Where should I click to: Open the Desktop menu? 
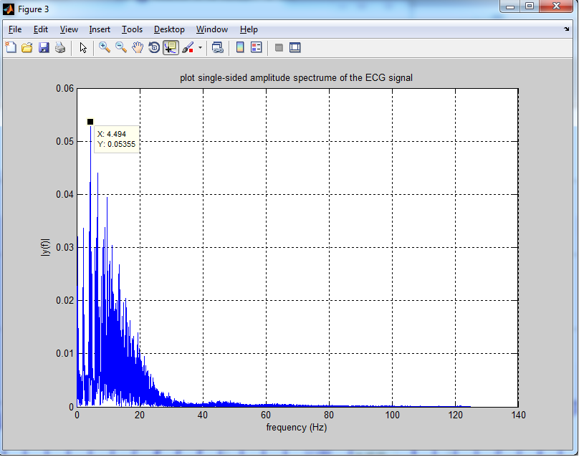tap(169, 29)
